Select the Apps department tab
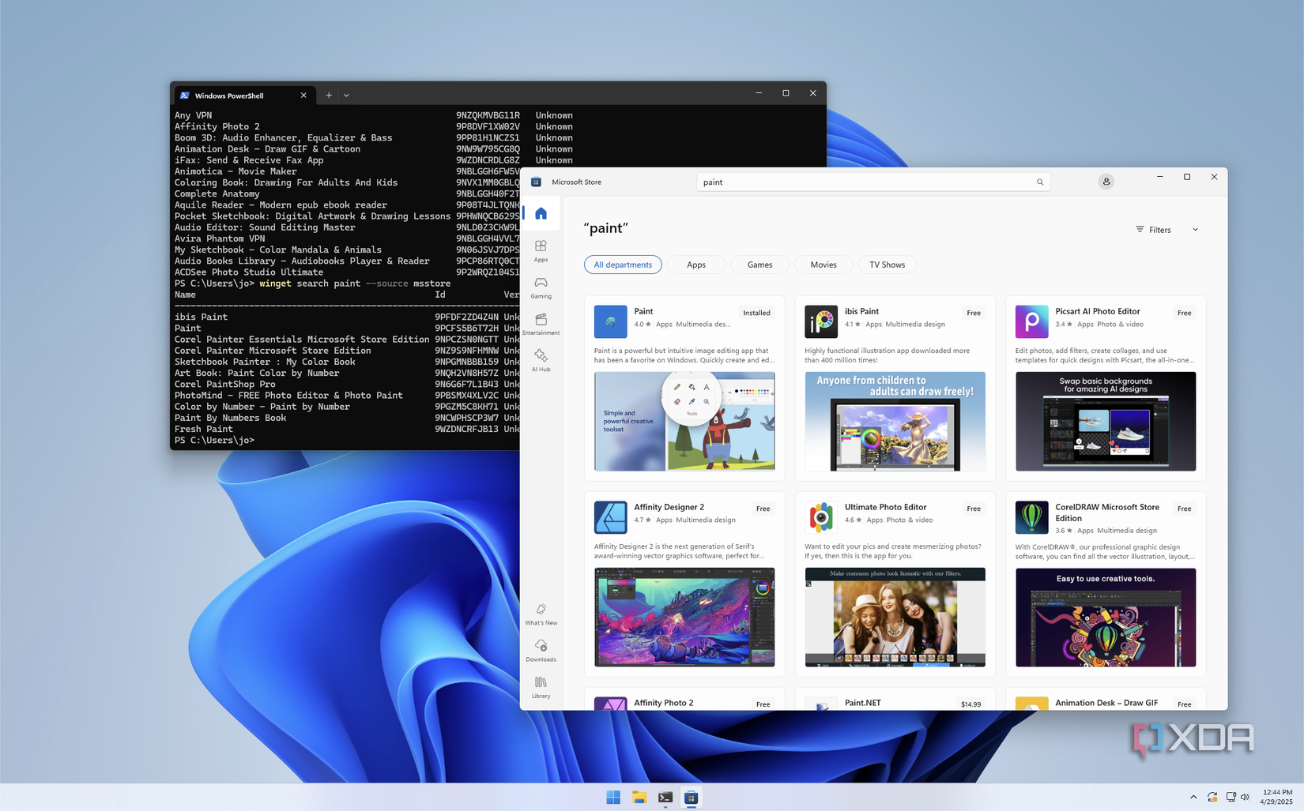The height and width of the screenshot is (811, 1304). [695, 265]
